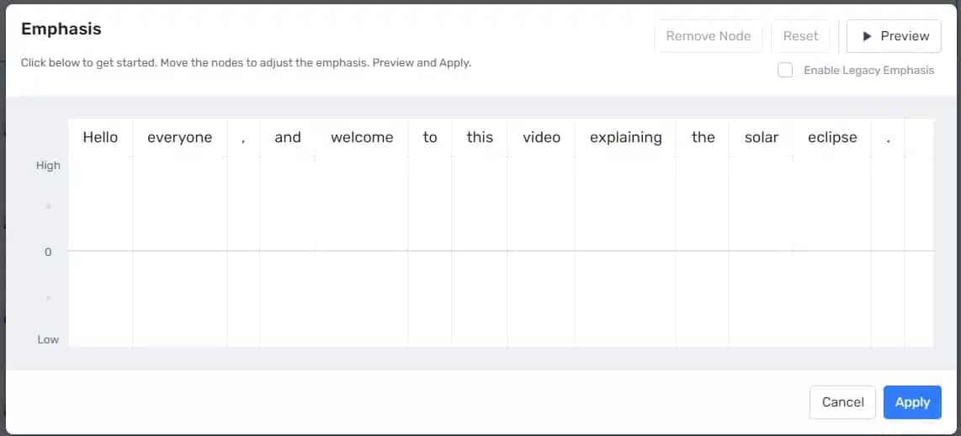Select the word "everyone" column
This screenshot has width=961, height=436.
179,137
